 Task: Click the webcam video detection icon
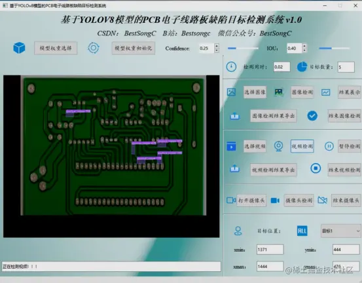[278, 146]
